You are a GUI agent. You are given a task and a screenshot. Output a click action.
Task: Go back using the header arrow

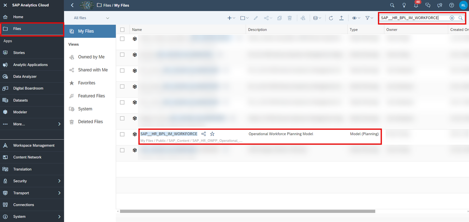(x=72, y=5)
